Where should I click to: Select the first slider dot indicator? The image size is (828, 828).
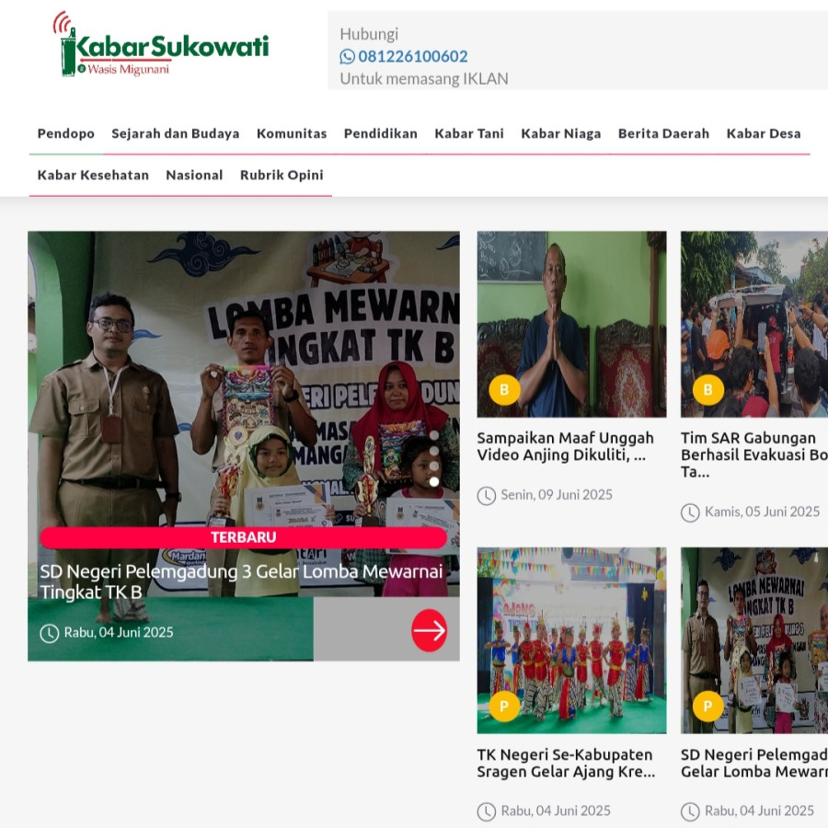point(434,436)
